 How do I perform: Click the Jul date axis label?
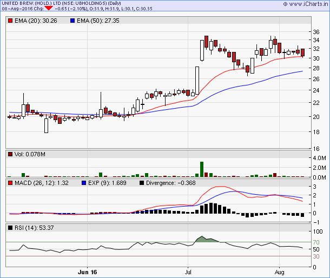pos(188,272)
